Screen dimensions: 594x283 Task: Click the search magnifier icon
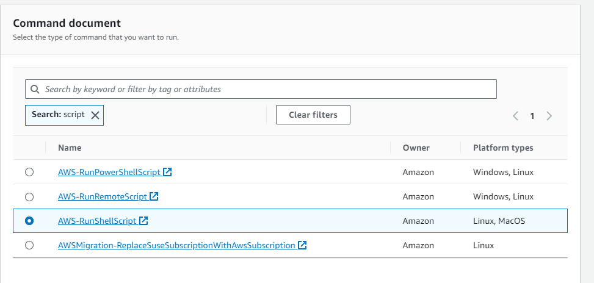click(35, 89)
